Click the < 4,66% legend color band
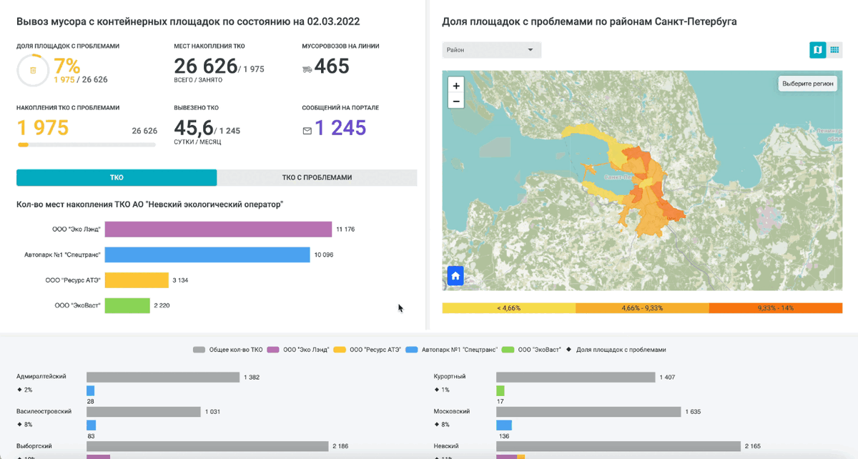This screenshot has height=459, width=858. pyautogui.click(x=509, y=308)
